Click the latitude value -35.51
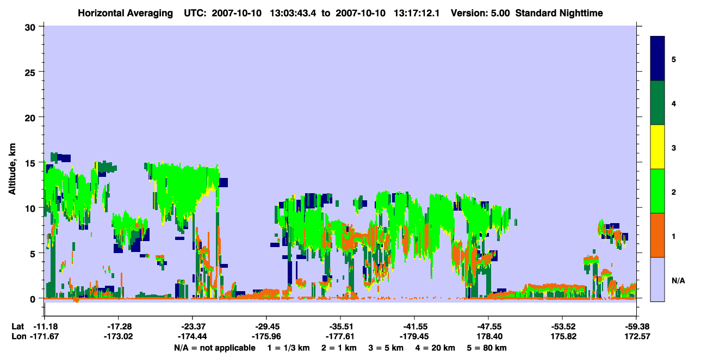The width and height of the screenshot is (707, 363). (x=340, y=327)
